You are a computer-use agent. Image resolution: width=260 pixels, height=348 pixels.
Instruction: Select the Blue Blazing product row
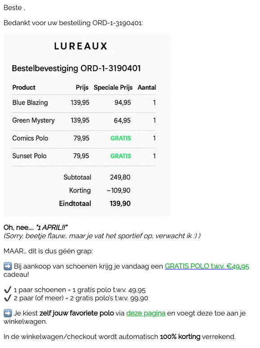click(84, 103)
